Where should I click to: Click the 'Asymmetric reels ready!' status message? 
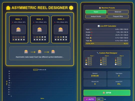40,57
